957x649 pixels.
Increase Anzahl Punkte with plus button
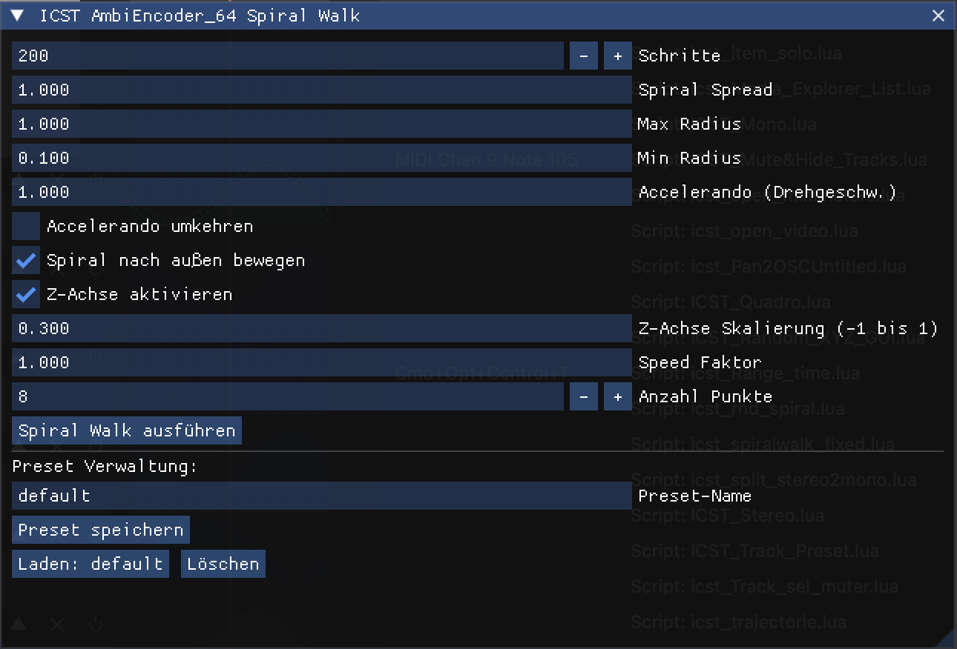point(618,397)
